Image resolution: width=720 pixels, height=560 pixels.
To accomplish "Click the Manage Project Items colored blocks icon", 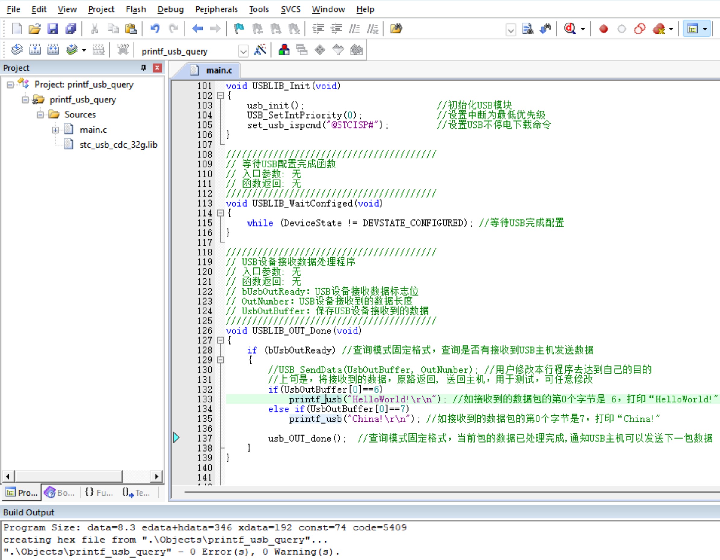I will tap(284, 50).
